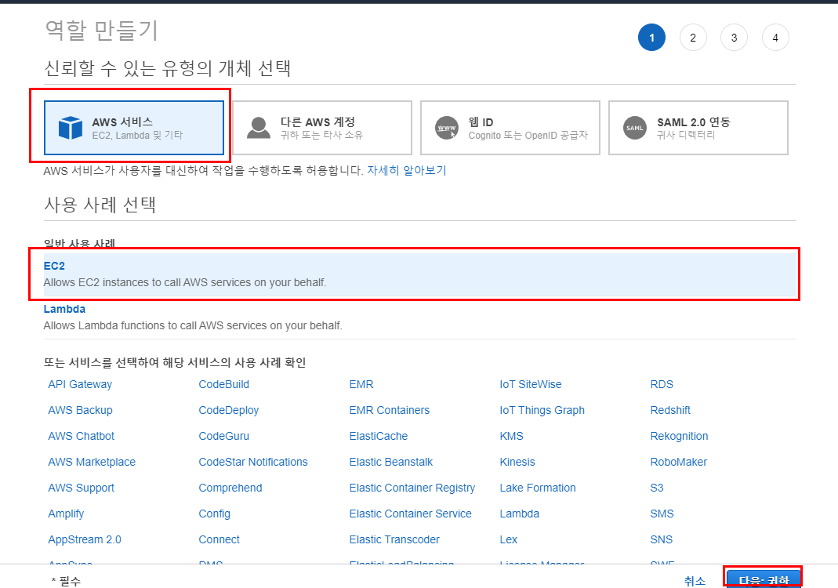Open the 자세히 알아보기 link
838x588 pixels.
[407, 171]
